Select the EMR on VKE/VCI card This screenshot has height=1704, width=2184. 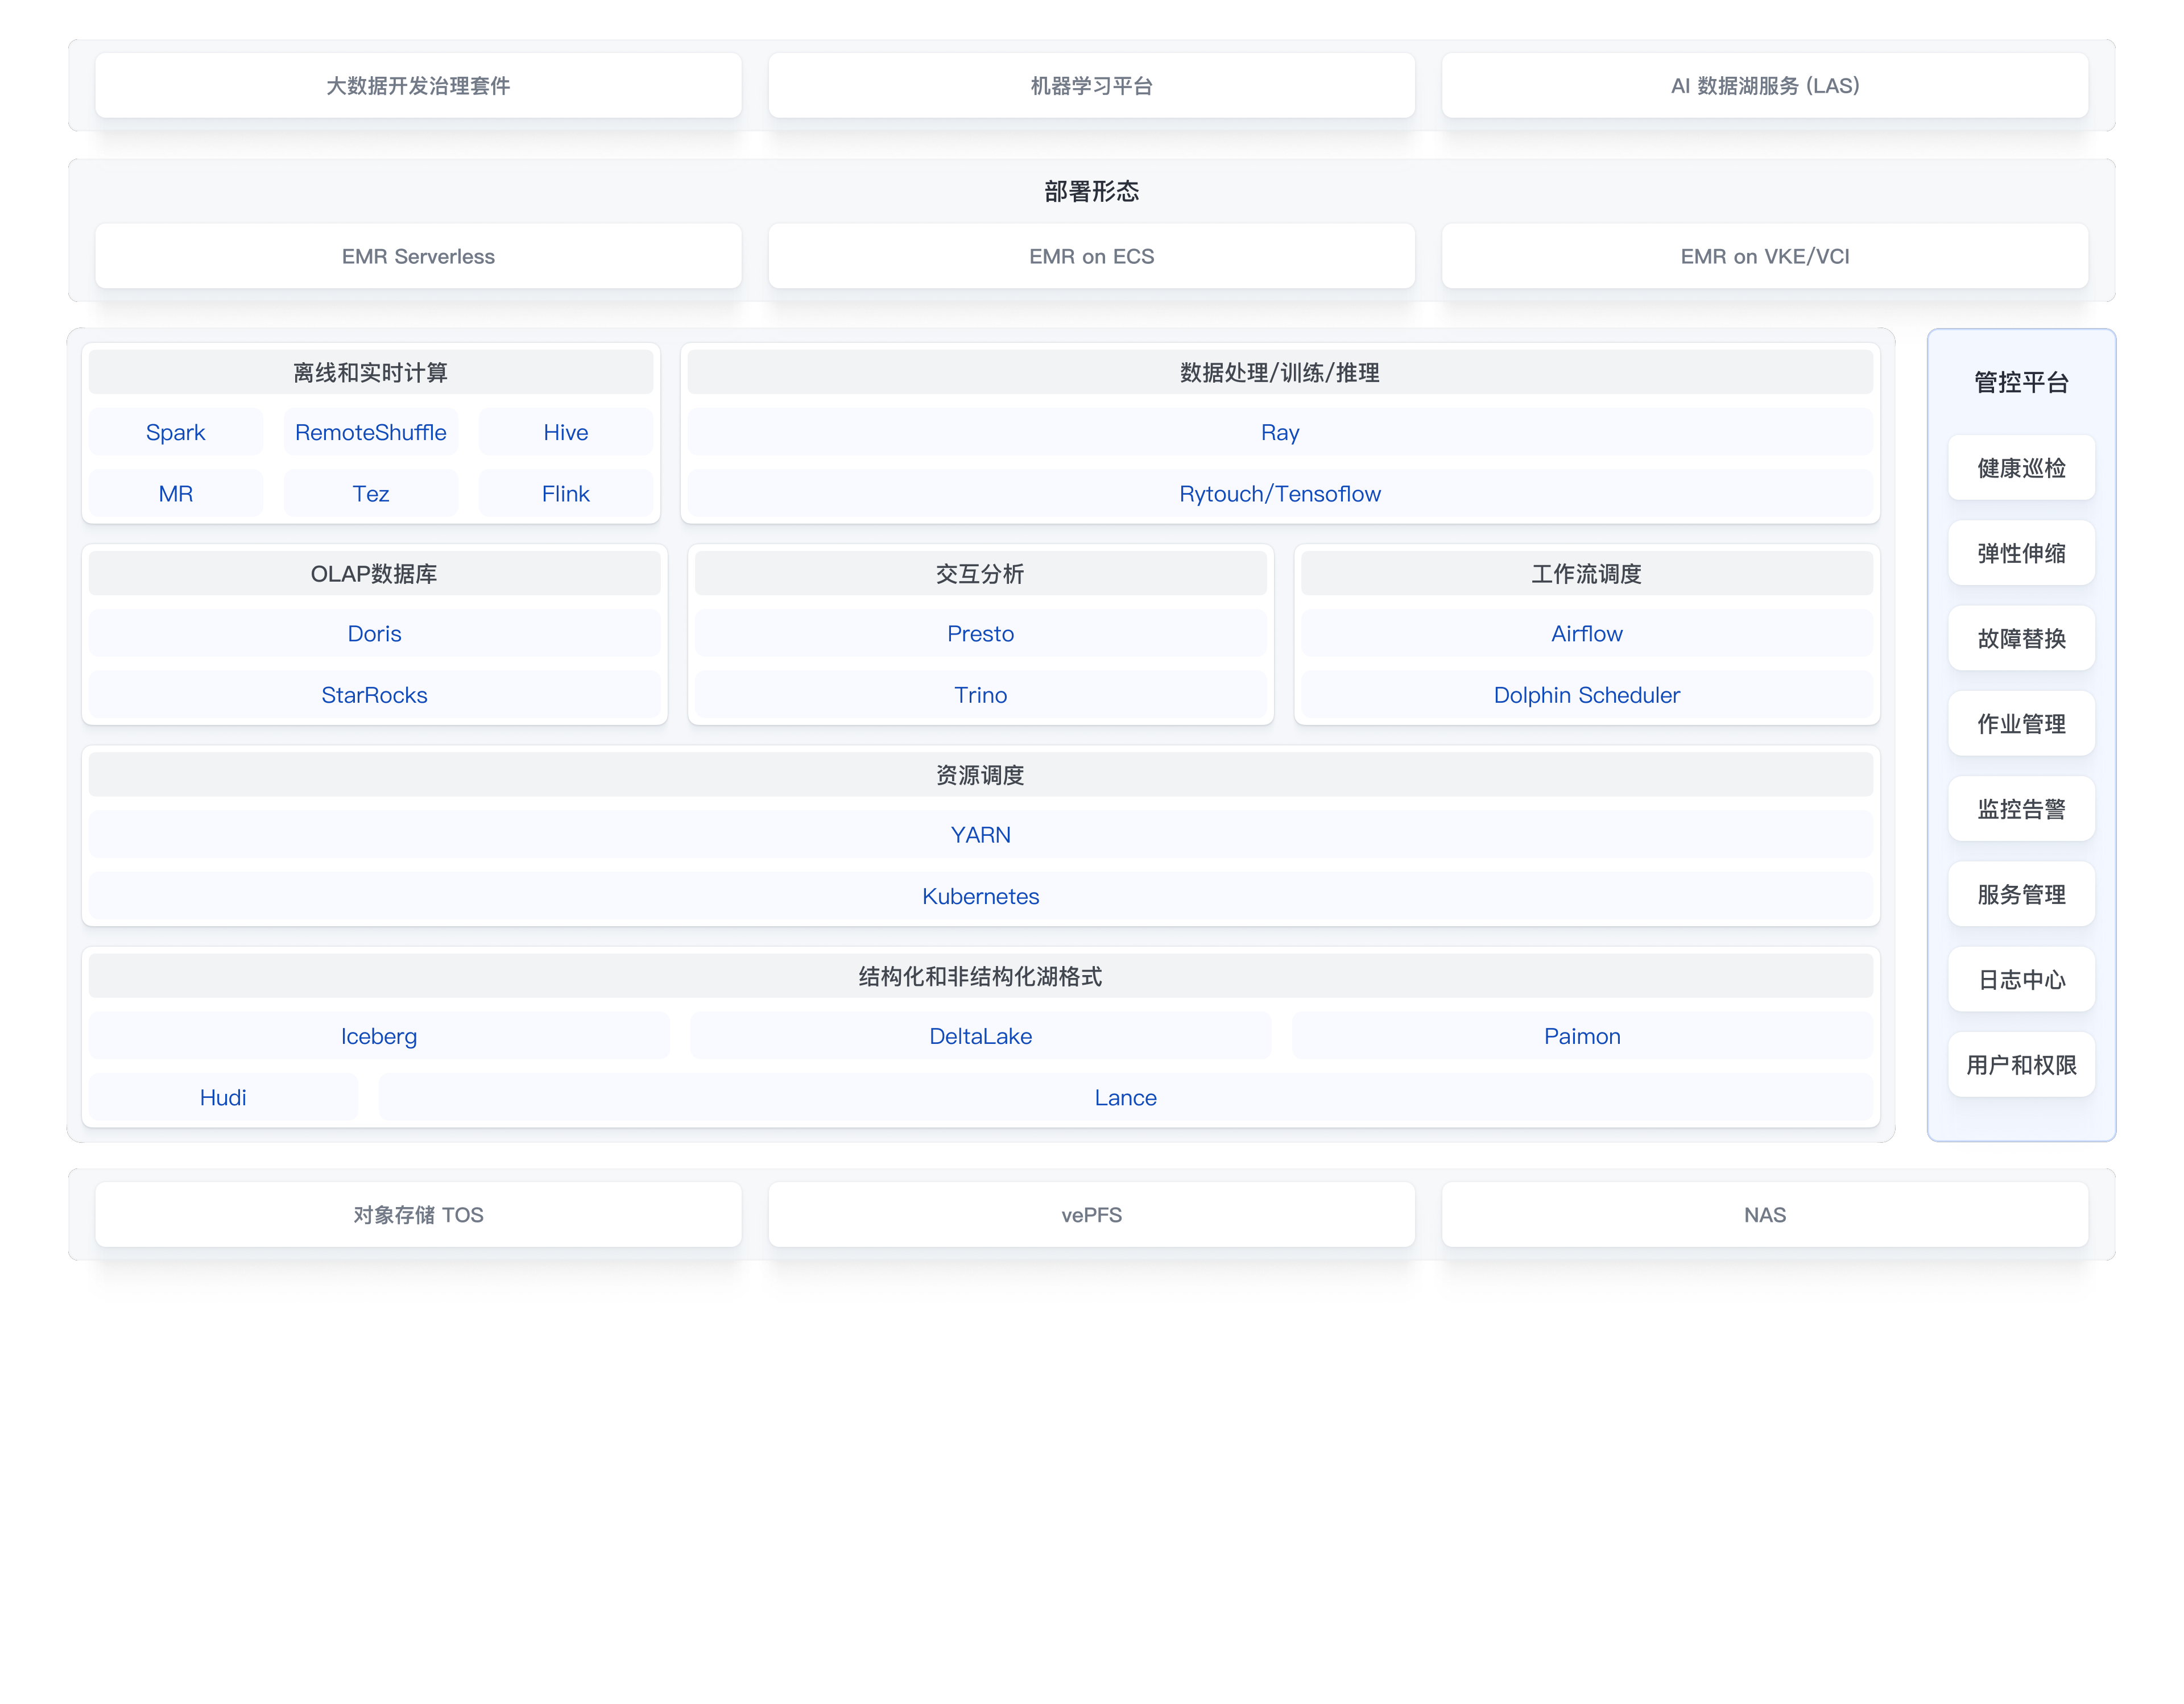point(1764,256)
